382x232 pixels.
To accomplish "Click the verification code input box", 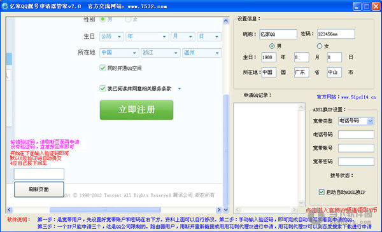I will tap(39, 174).
